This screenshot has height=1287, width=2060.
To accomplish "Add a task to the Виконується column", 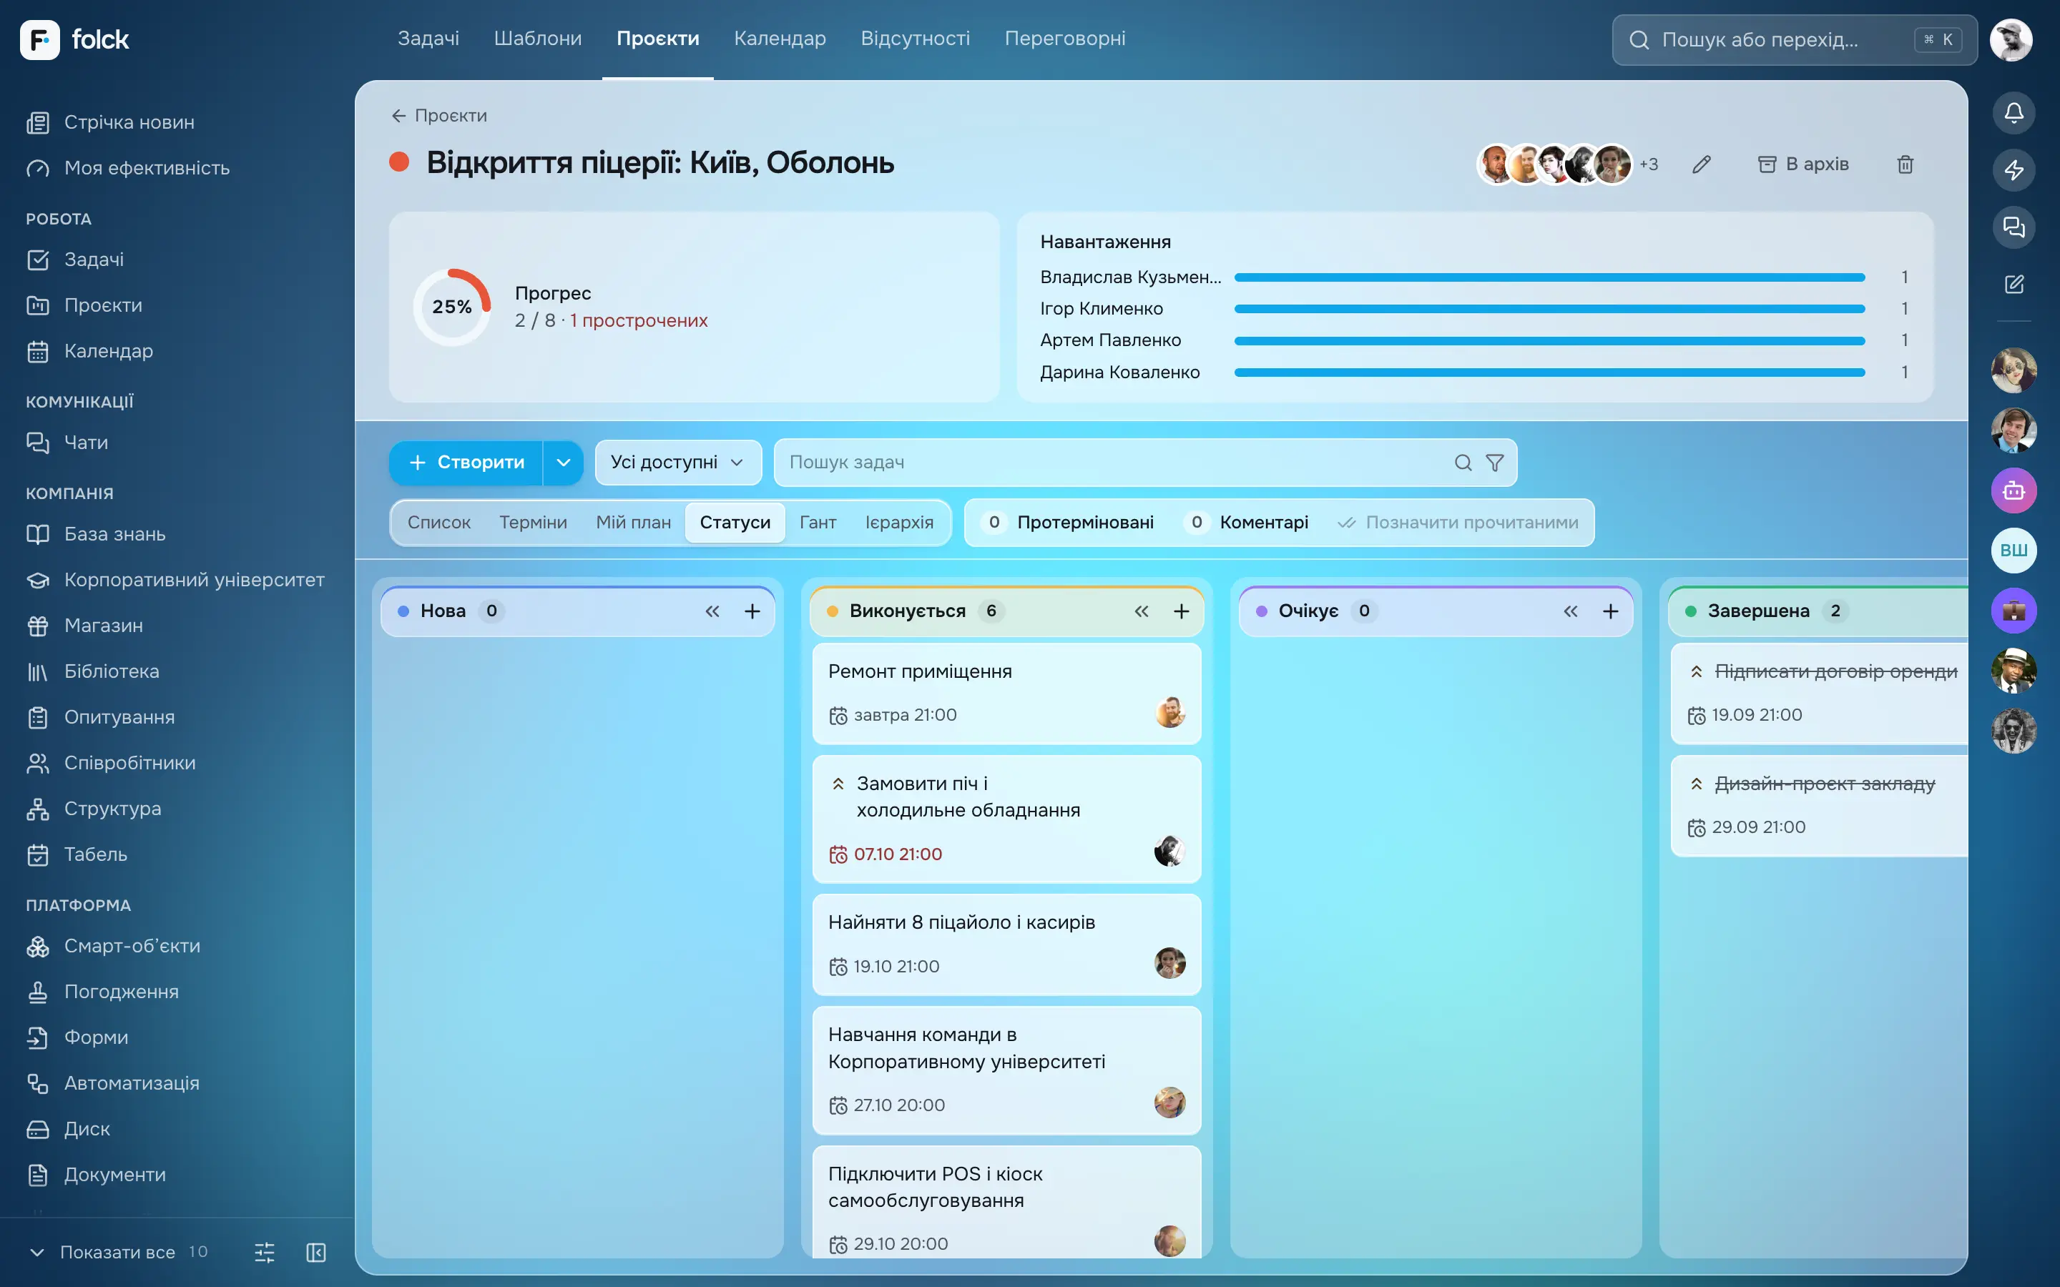I will coord(1182,611).
